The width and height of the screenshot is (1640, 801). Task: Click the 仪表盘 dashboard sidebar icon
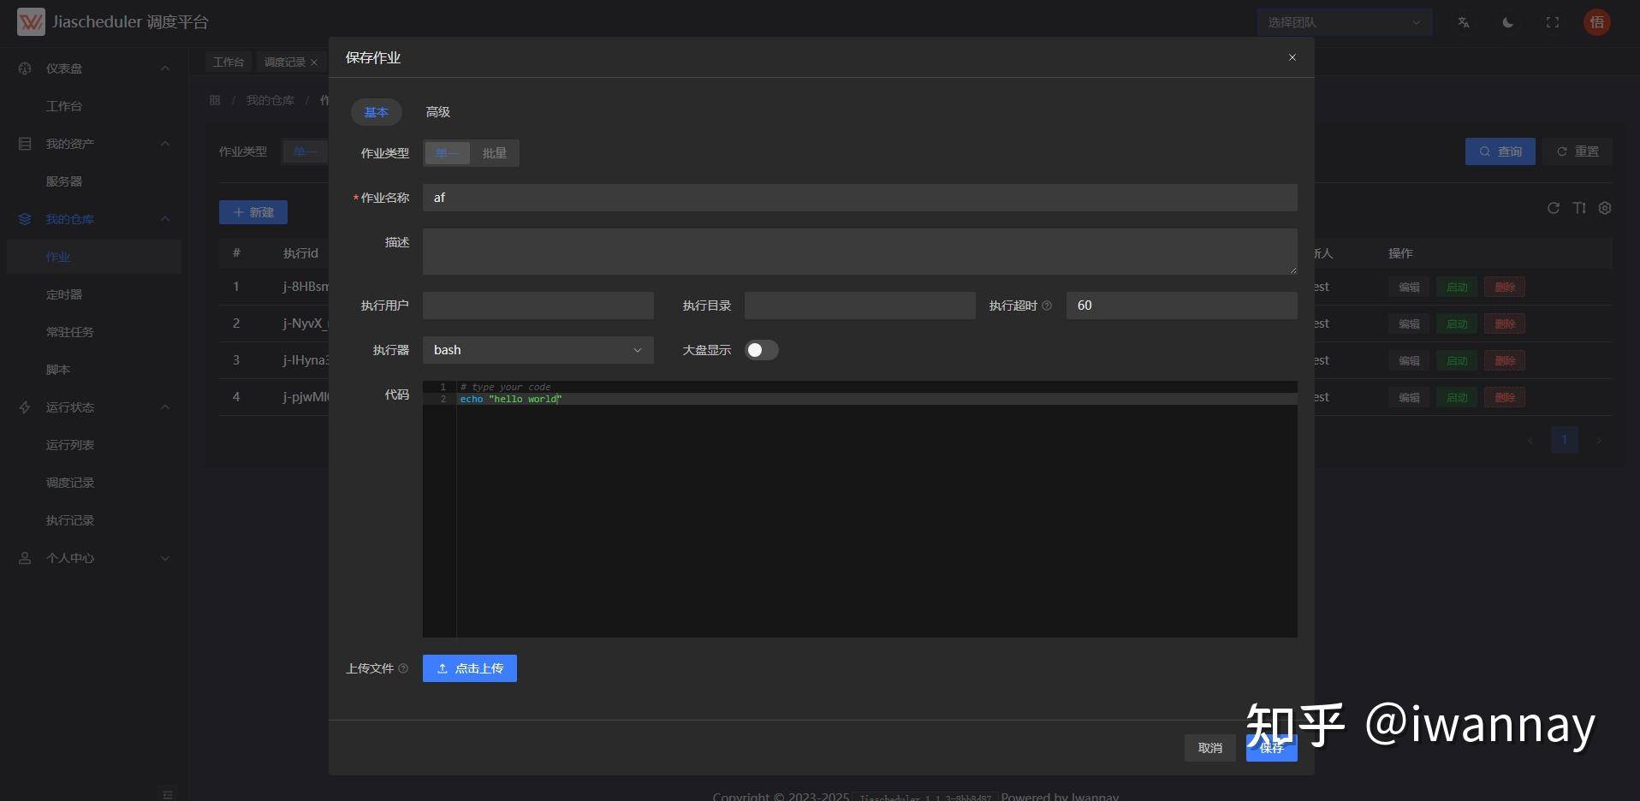25,68
